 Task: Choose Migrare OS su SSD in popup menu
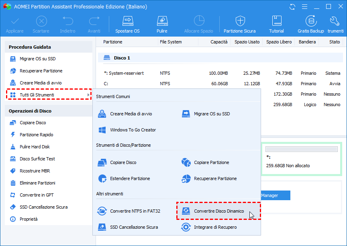pos(206,114)
